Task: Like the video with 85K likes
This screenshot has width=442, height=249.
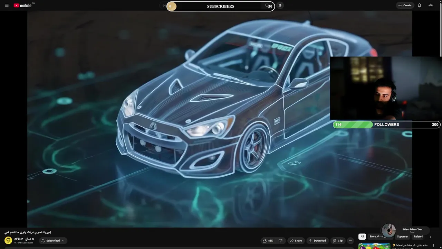Action: [268, 241]
